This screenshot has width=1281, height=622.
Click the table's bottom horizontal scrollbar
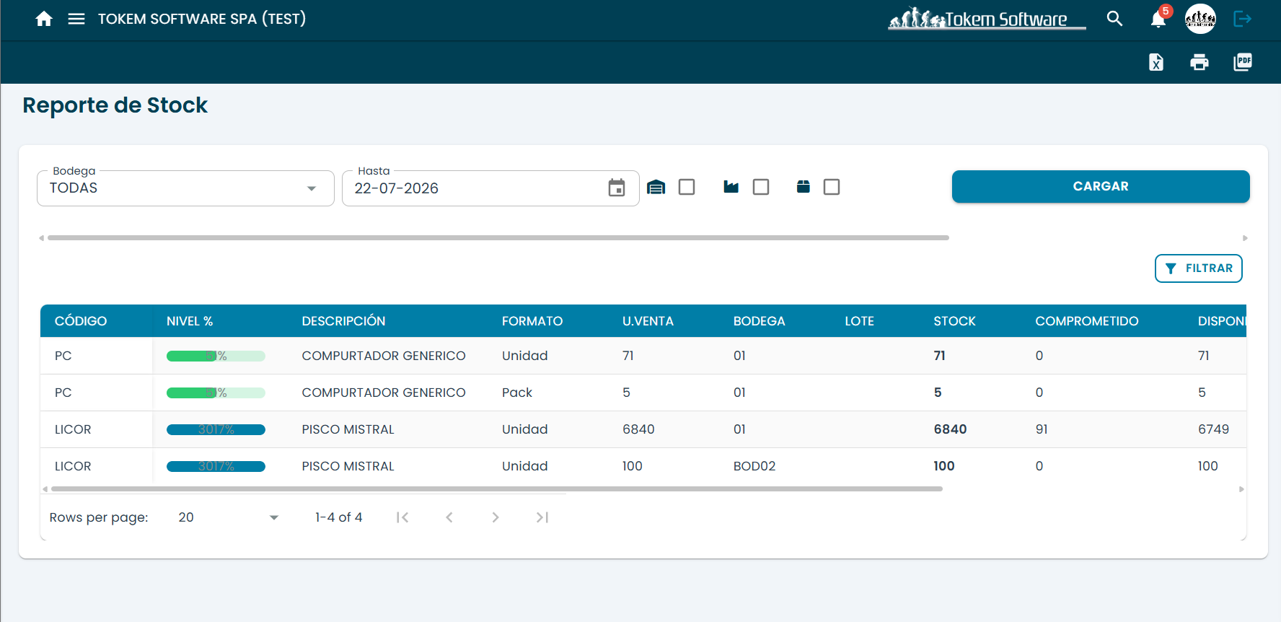click(496, 489)
